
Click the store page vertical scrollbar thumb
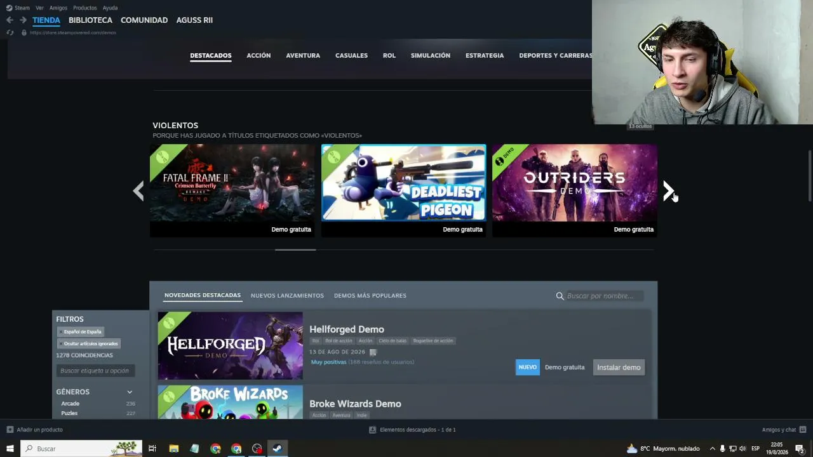(x=810, y=176)
